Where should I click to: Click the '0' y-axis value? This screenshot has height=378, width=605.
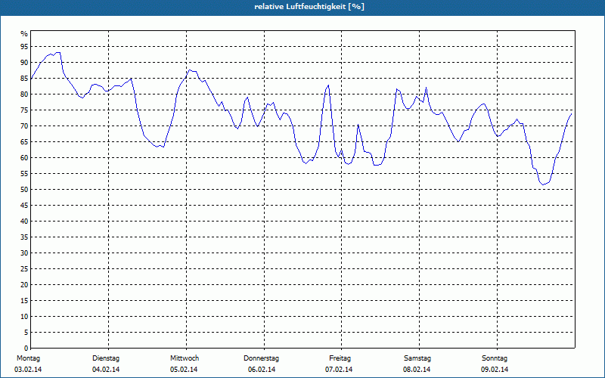[x=26, y=349]
